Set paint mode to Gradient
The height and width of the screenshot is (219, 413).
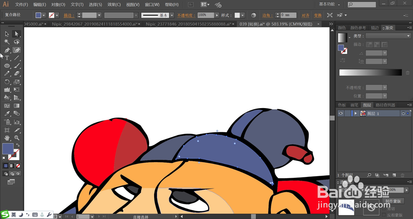tap(12, 166)
